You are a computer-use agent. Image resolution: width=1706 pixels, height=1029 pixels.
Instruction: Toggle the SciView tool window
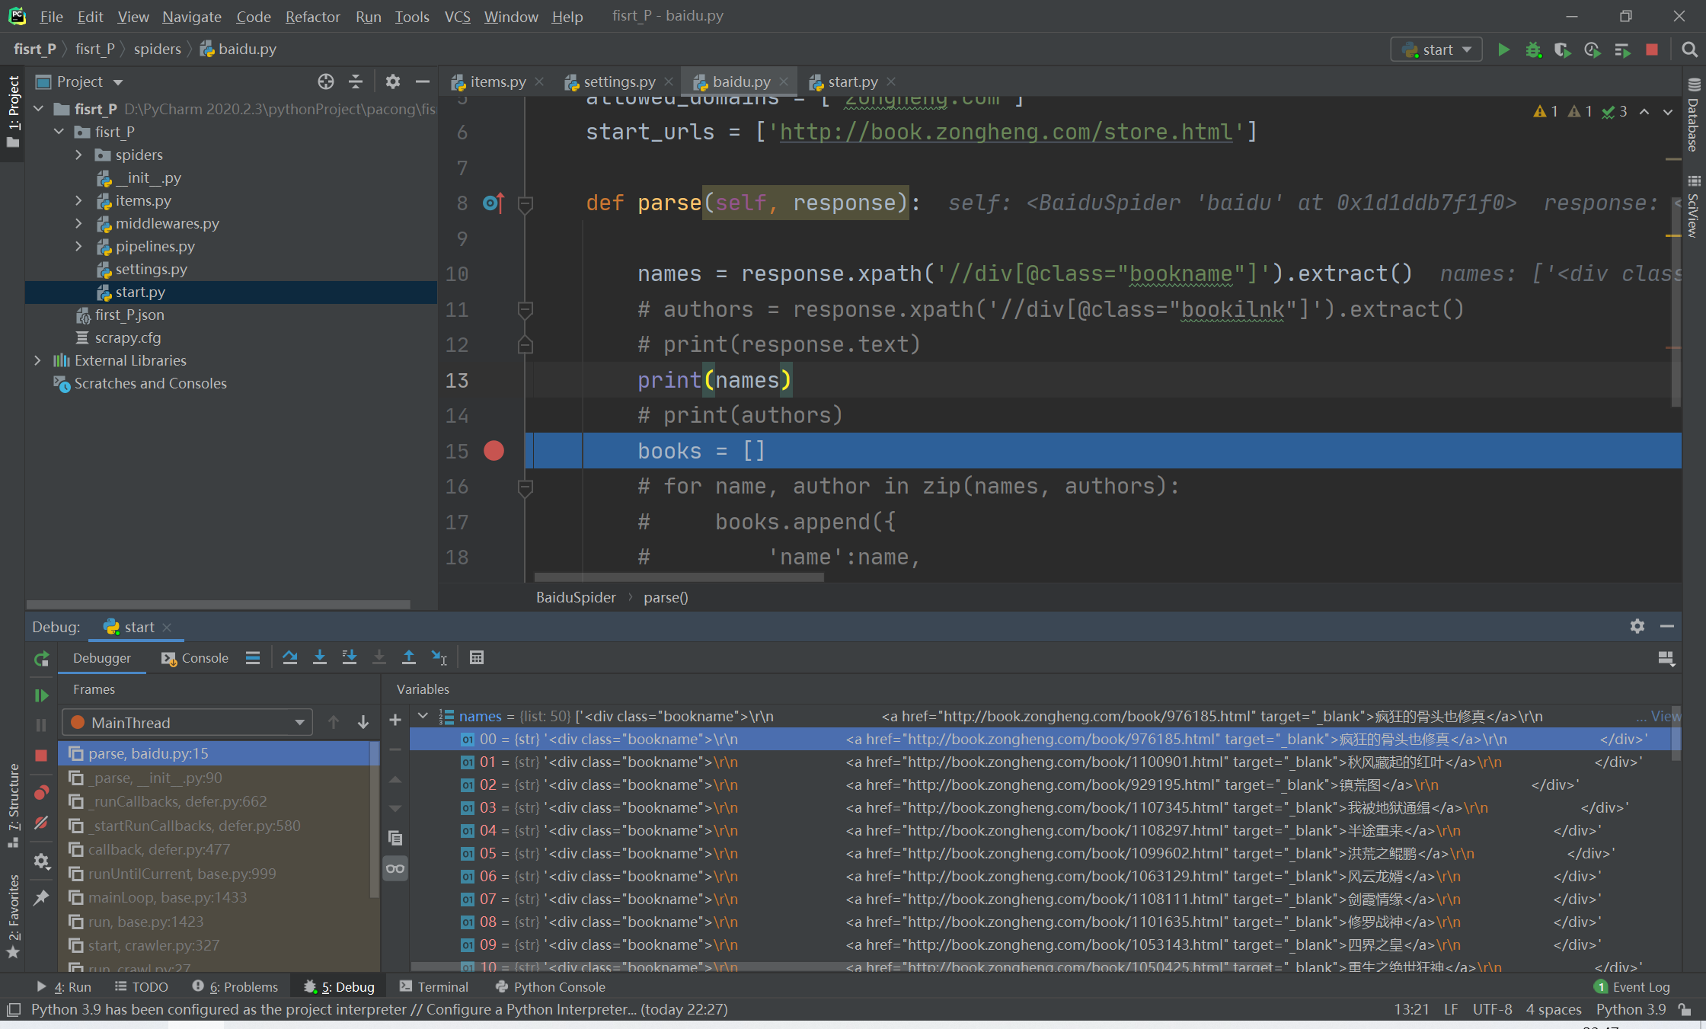coord(1693,206)
